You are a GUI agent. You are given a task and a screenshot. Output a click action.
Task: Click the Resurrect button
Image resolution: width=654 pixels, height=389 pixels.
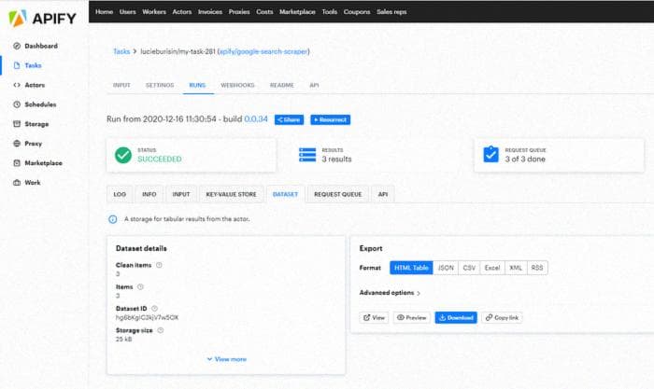[330, 119]
